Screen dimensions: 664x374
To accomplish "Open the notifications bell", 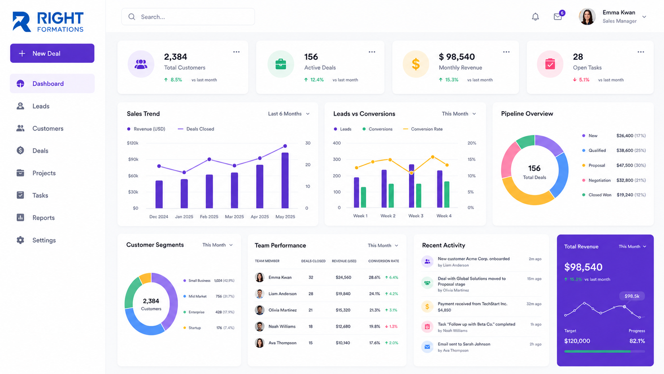I will click(x=535, y=17).
